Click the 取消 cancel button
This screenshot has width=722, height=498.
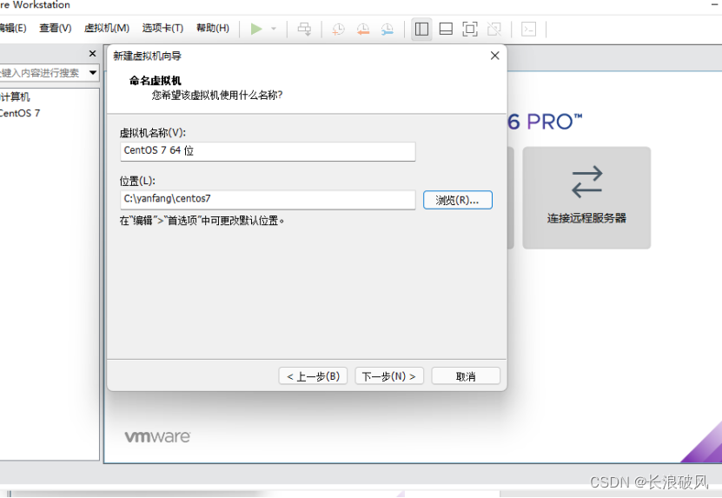coord(466,376)
